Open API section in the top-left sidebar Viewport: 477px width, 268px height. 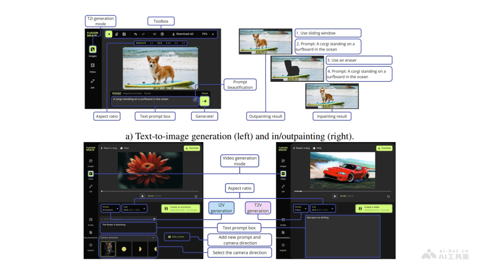[92, 83]
